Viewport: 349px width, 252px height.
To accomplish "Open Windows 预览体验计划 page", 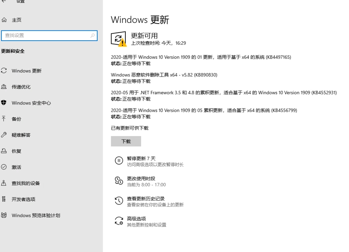I will pyautogui.click(x=36, y=216).
